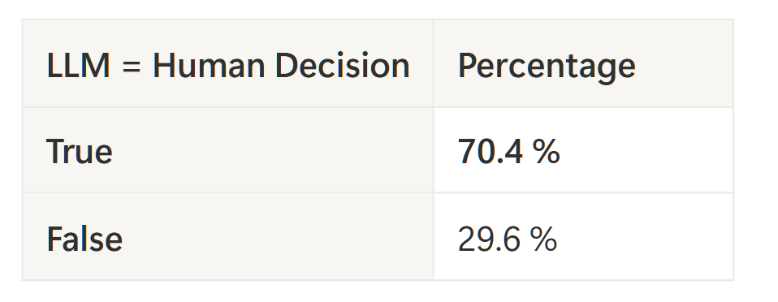778x302 pixels.
Task: Click the equals sign in the header
Action: [x=132, y=67]
